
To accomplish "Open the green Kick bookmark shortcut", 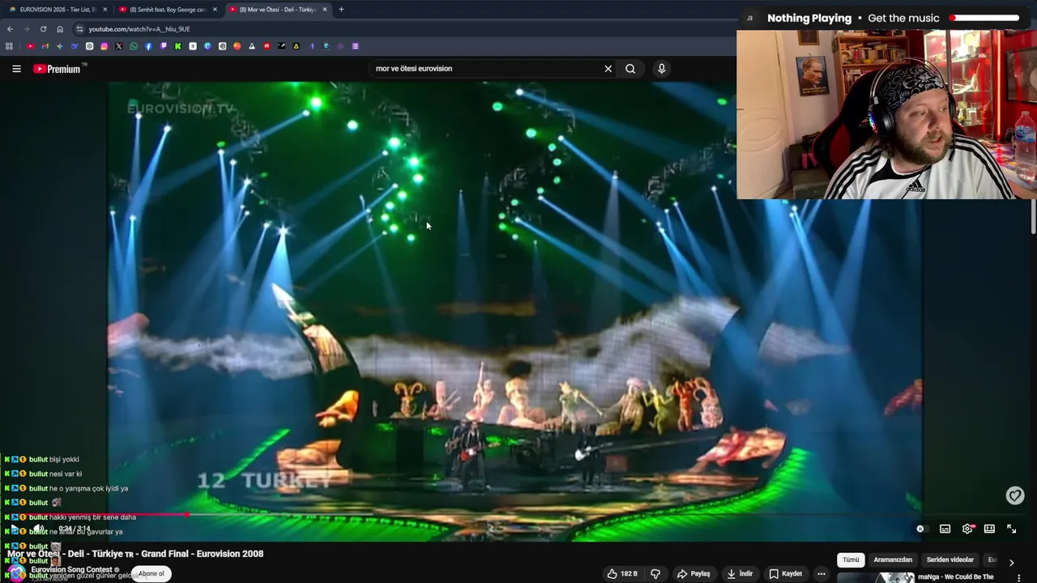I will (x=177, y=46).
